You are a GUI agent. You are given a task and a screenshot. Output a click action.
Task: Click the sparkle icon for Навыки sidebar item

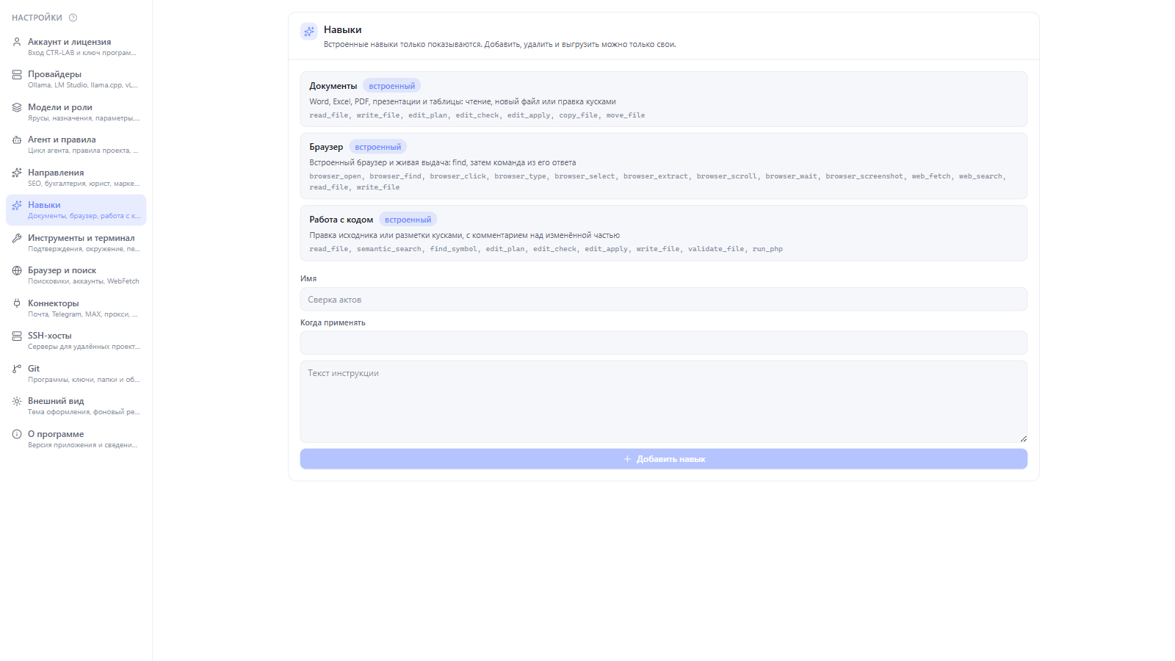click(17, 205)
